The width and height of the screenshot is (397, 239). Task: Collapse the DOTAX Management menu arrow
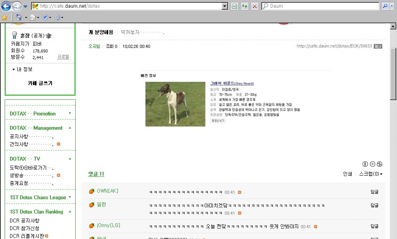[x=70, y=128]
